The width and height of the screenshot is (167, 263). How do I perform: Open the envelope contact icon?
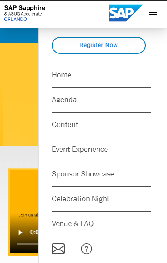[58, 249]
